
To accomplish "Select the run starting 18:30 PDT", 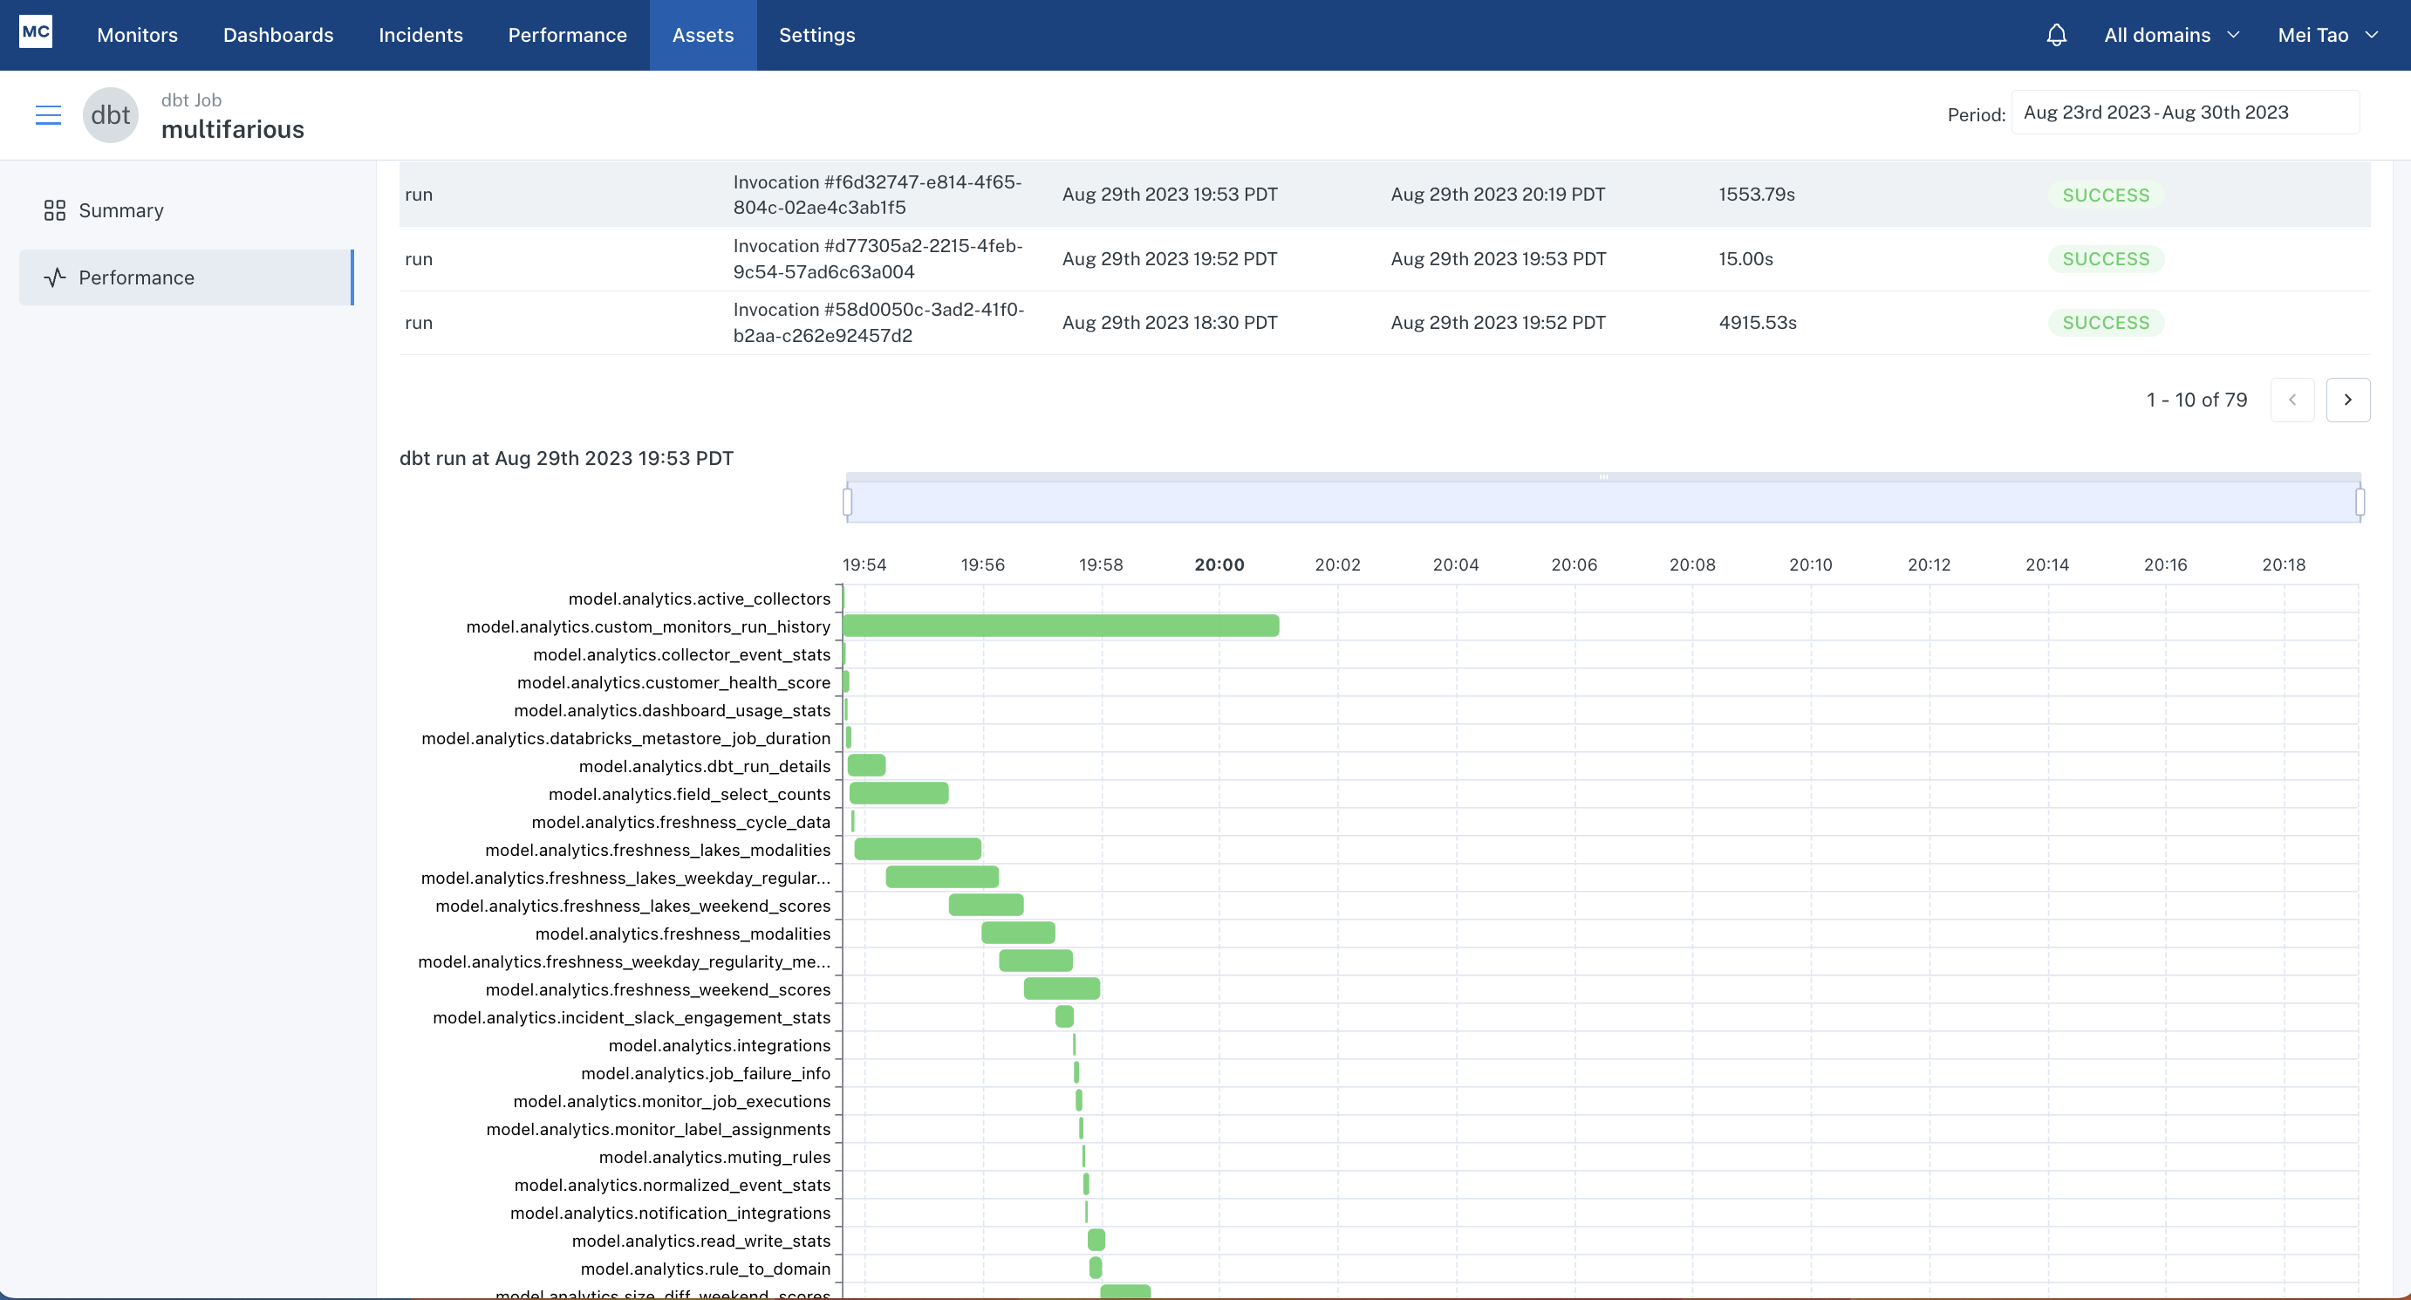I will 1169,323.
